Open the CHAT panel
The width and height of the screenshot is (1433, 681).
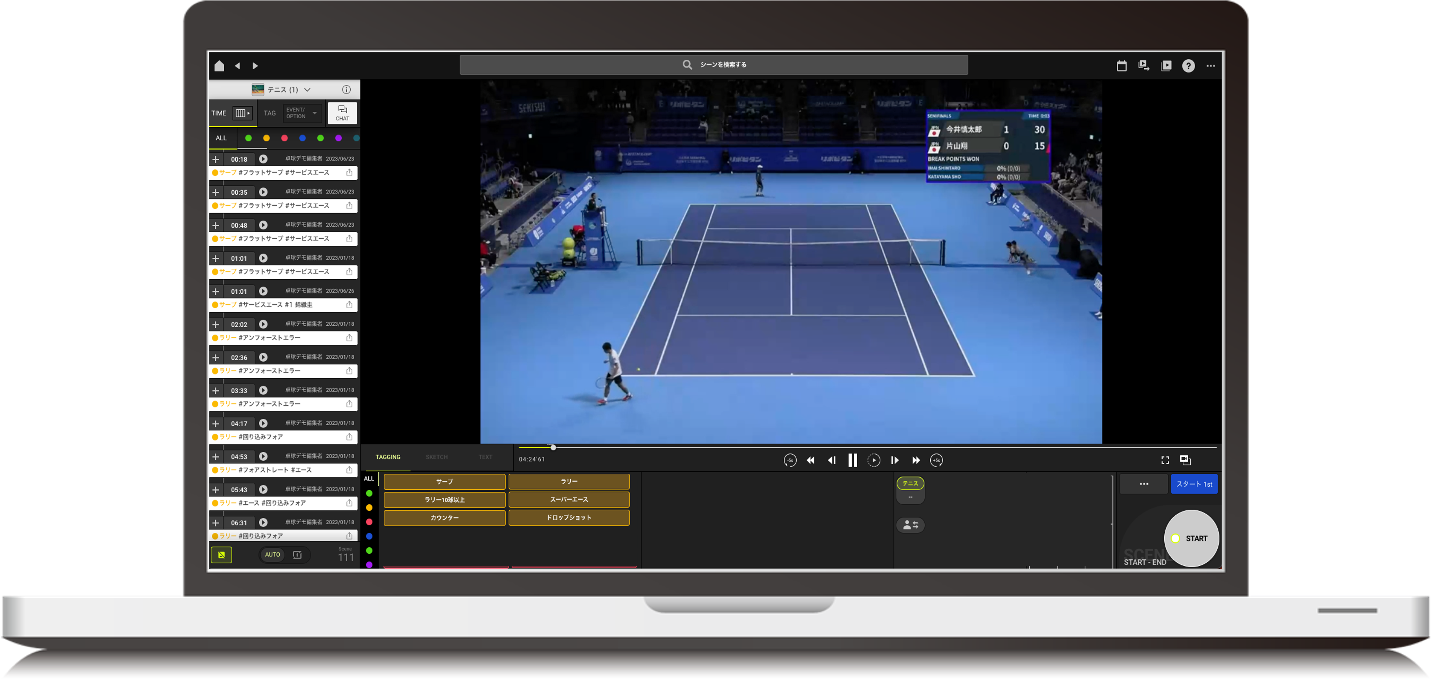(342, 113)
